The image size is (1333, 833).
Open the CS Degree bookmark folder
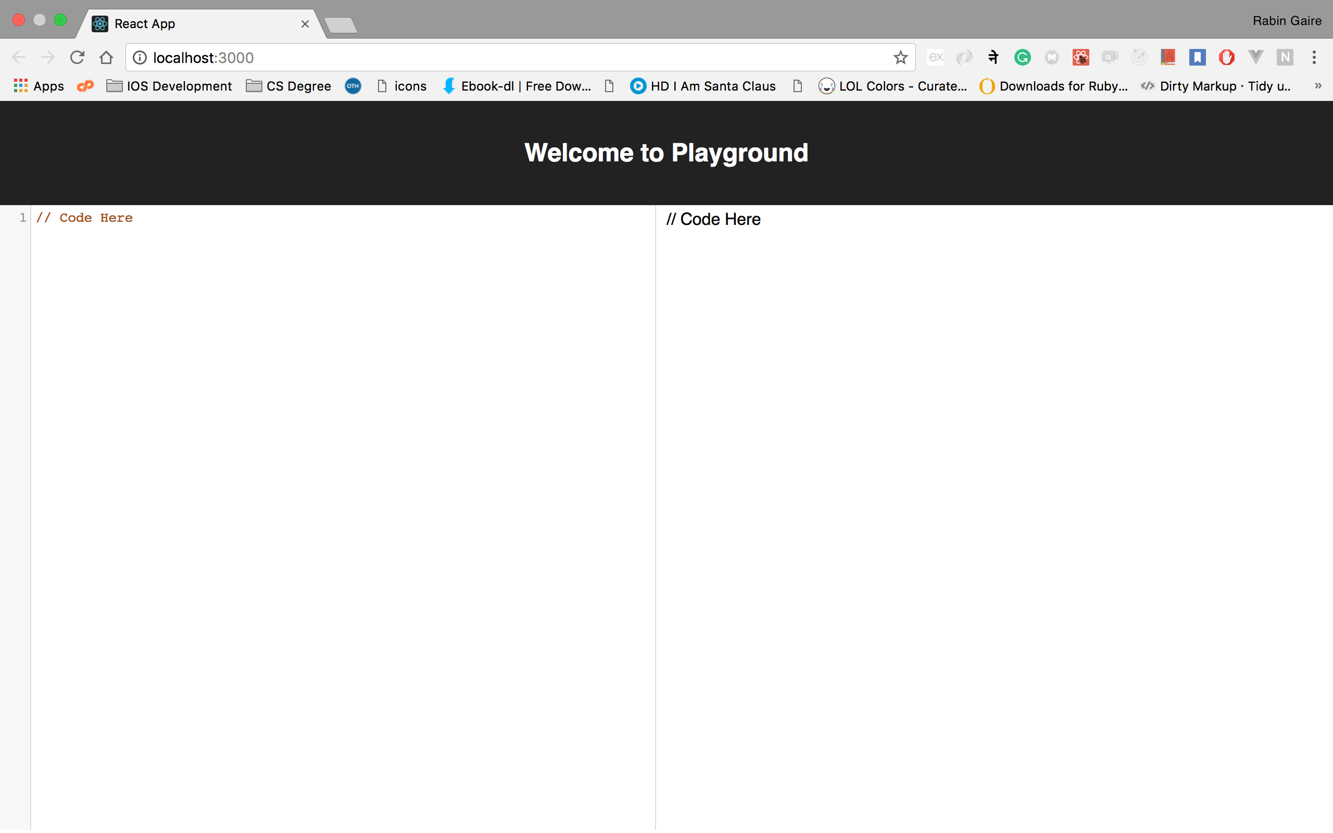tap(288, 86)
